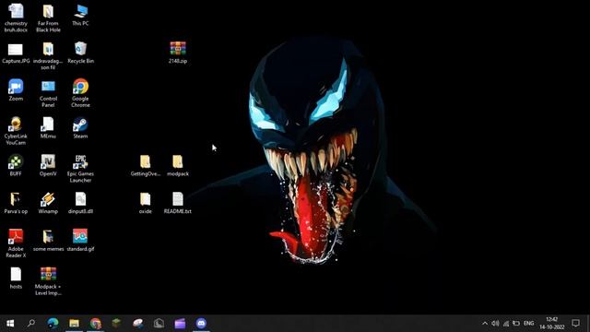Select the Parva's op desktop icon
The height and width of the screenshot is (332, 590).
point(16,199)
